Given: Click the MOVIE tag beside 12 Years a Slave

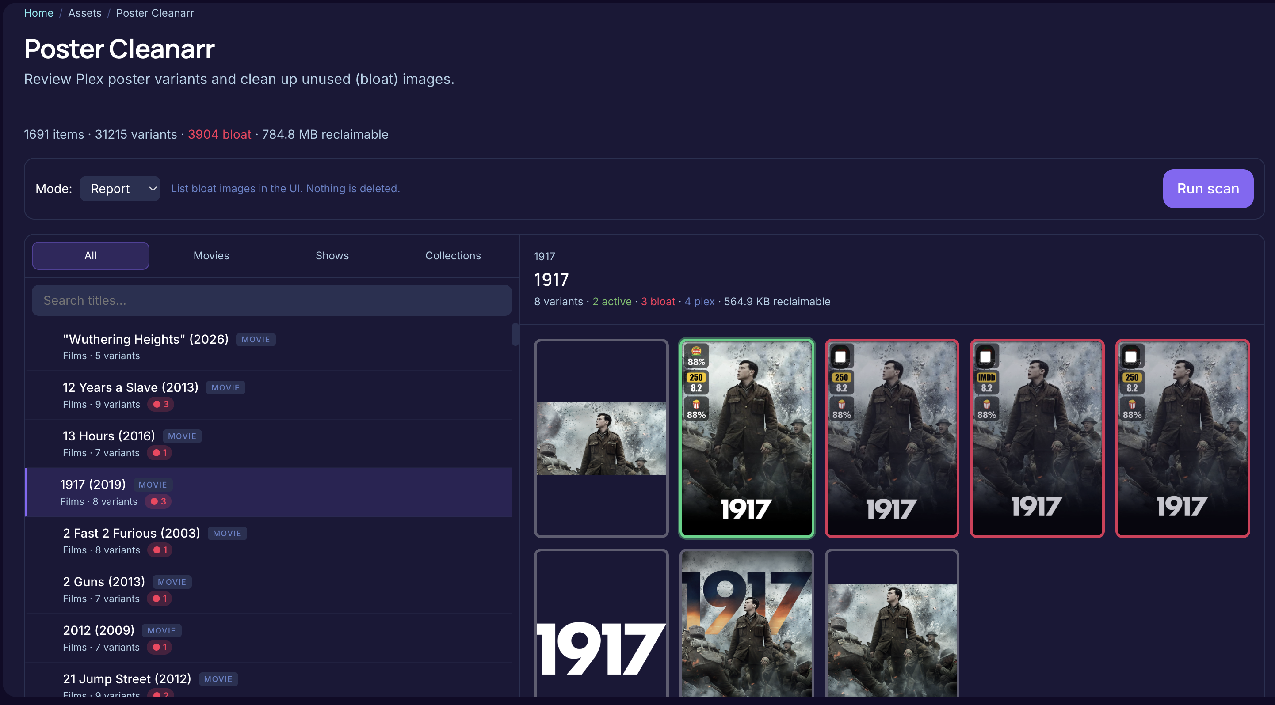Looking at the screenshot, I should 225,387.
